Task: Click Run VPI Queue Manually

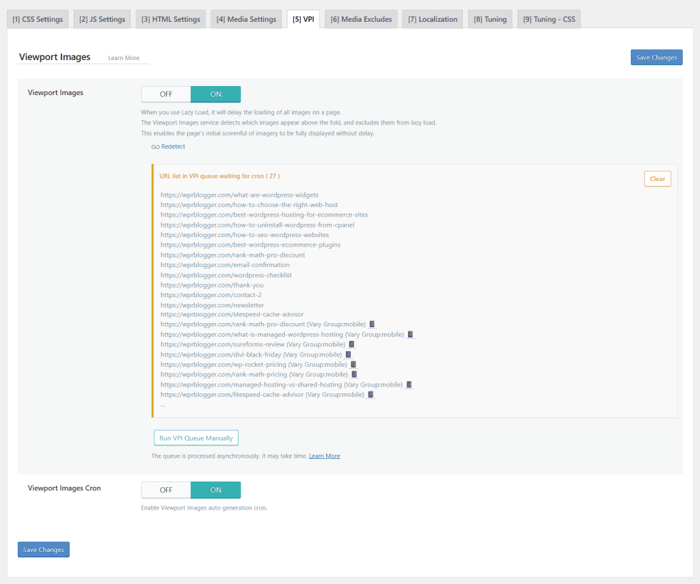Action: click(196, 438)
